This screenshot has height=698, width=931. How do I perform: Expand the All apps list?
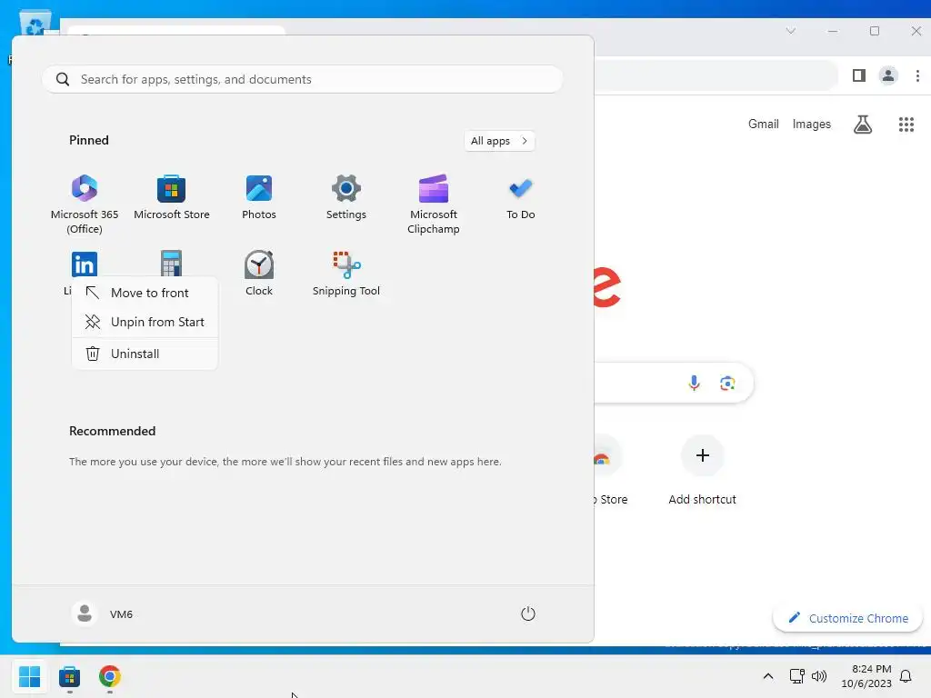(x=499, y=141)
